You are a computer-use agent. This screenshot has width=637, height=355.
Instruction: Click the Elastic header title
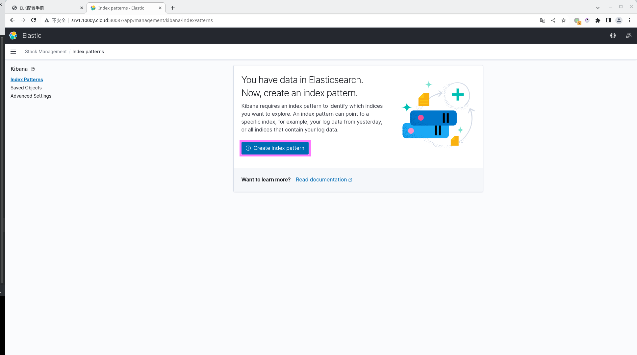(x=32, y=35)
